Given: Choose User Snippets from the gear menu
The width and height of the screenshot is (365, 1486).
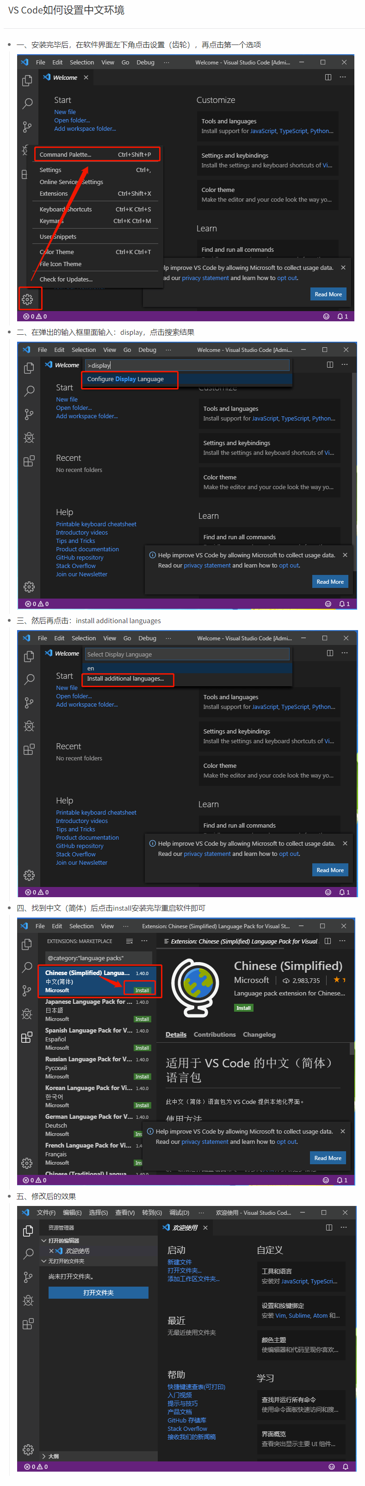Looking at the screenshot, I should (x=95, y=236).
